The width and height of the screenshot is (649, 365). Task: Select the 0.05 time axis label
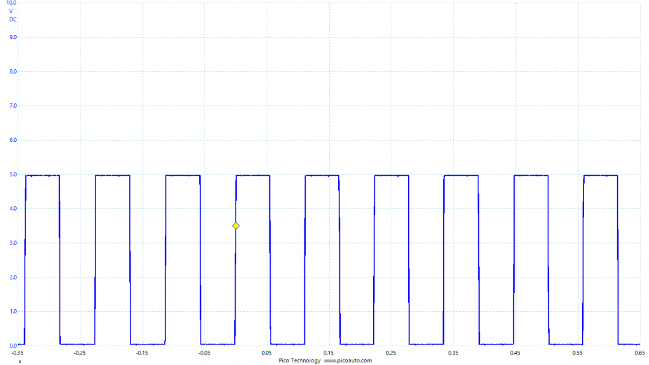267,353
